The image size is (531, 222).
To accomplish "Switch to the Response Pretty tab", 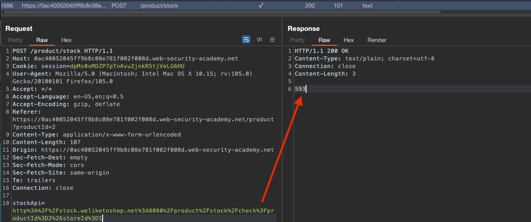I will pyautogui.click(x=298, y=40).
